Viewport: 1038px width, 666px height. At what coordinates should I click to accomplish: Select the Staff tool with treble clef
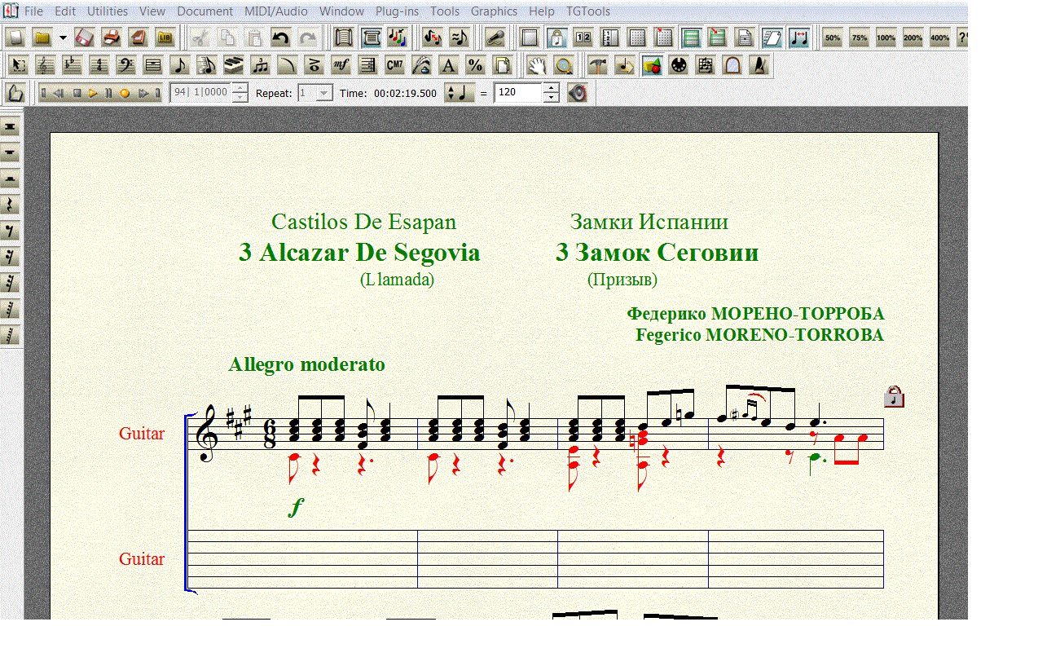[46, 65]
